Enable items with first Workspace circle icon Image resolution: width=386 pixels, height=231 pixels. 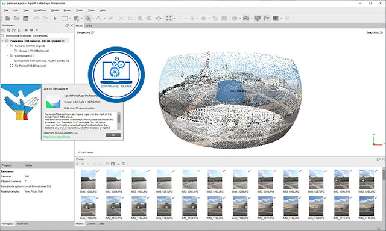26,30
